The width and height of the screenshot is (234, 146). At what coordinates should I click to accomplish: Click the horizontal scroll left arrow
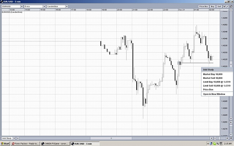click(18, 138)
